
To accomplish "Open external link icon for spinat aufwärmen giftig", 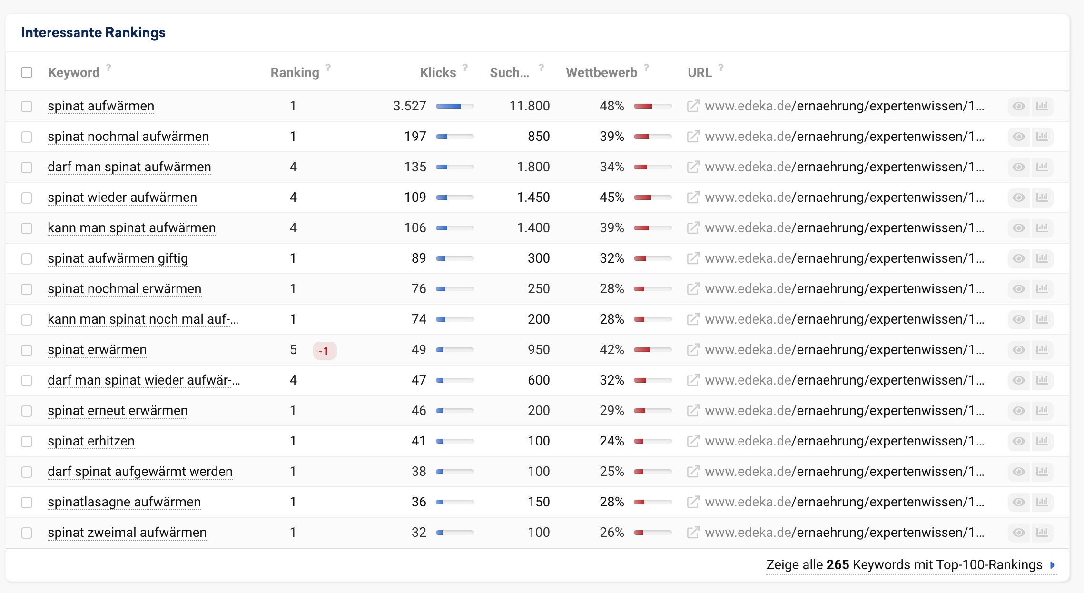I will click(693, 258).
